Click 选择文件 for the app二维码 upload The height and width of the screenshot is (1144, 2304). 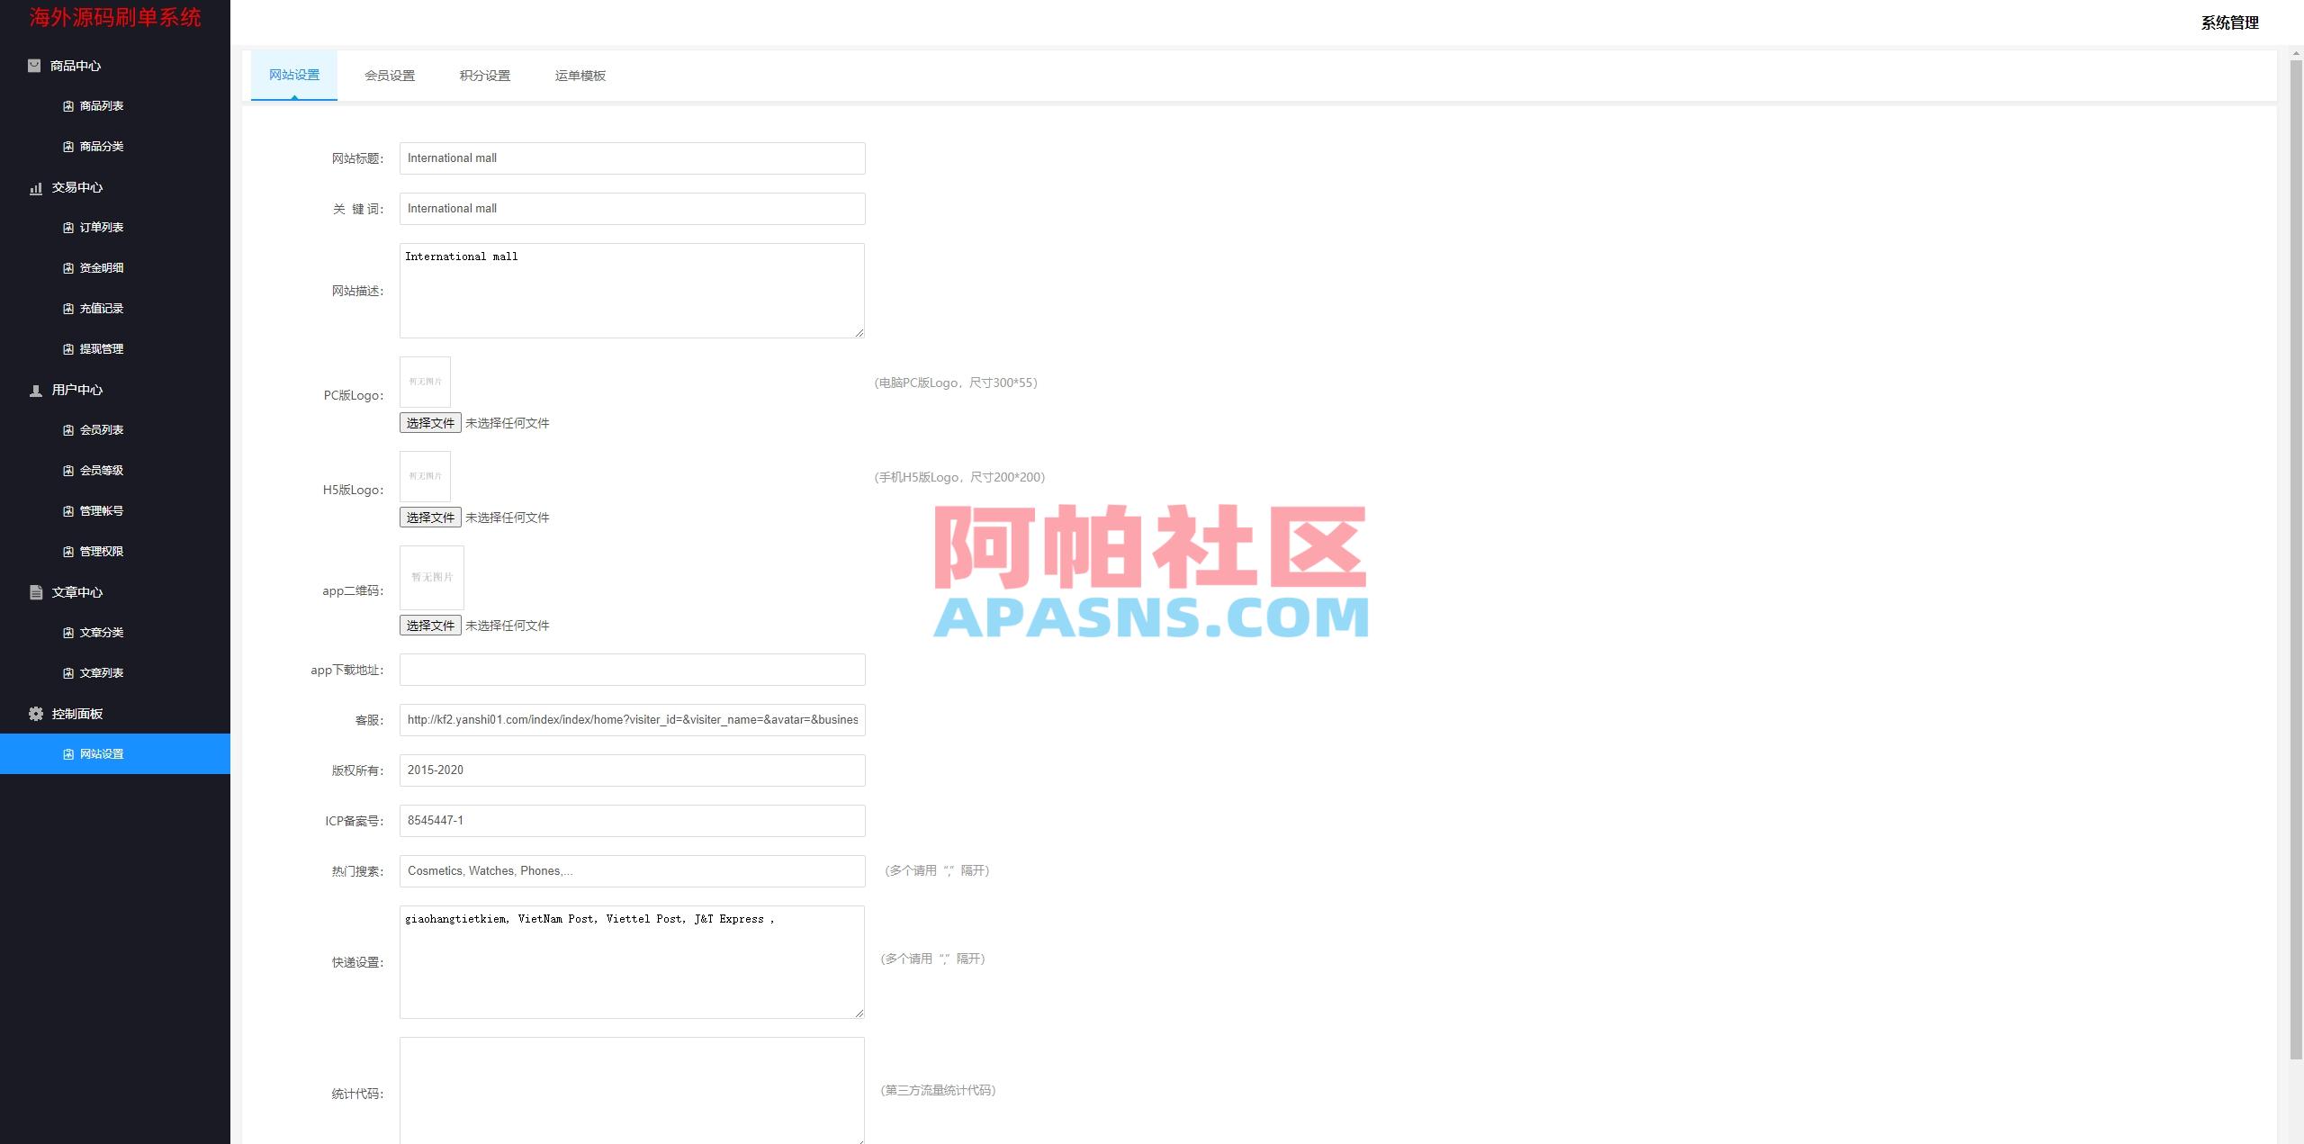pyautogui.click(x=429, y=625)
